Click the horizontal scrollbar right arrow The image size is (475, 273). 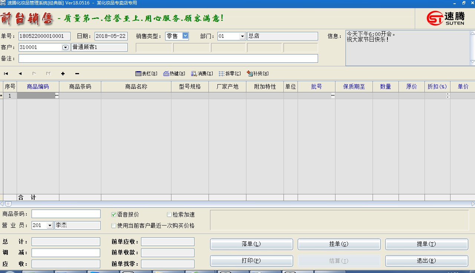[x=473, y=204]
